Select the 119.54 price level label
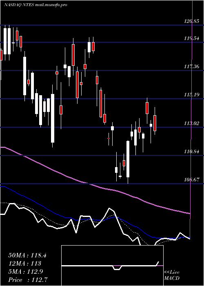This screenshot has width=204, height=286. pos(192,38)
